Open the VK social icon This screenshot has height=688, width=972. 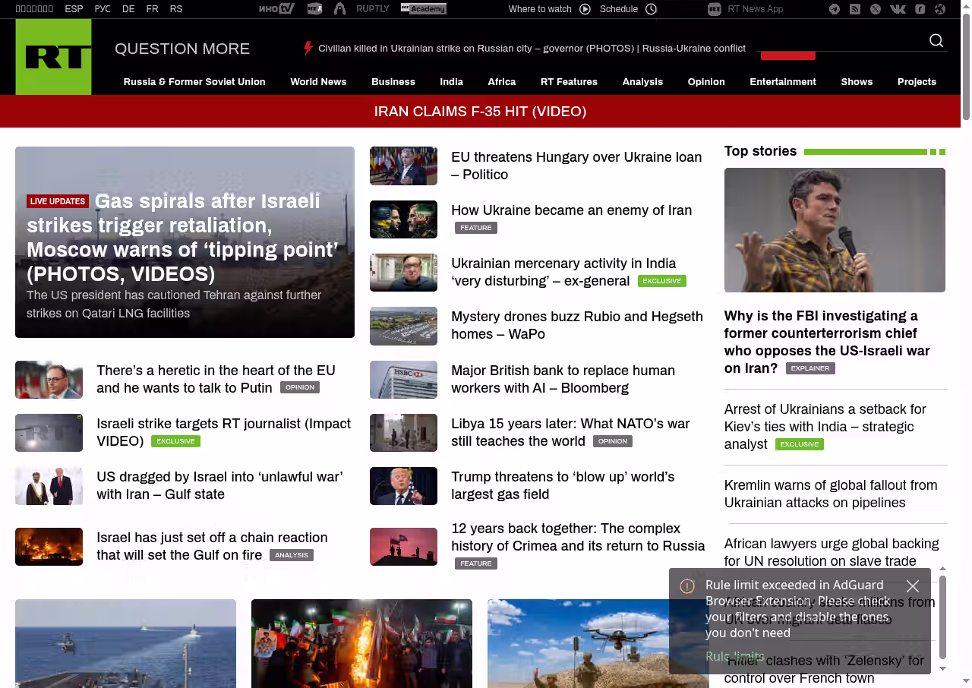click(x=898, y=9)
